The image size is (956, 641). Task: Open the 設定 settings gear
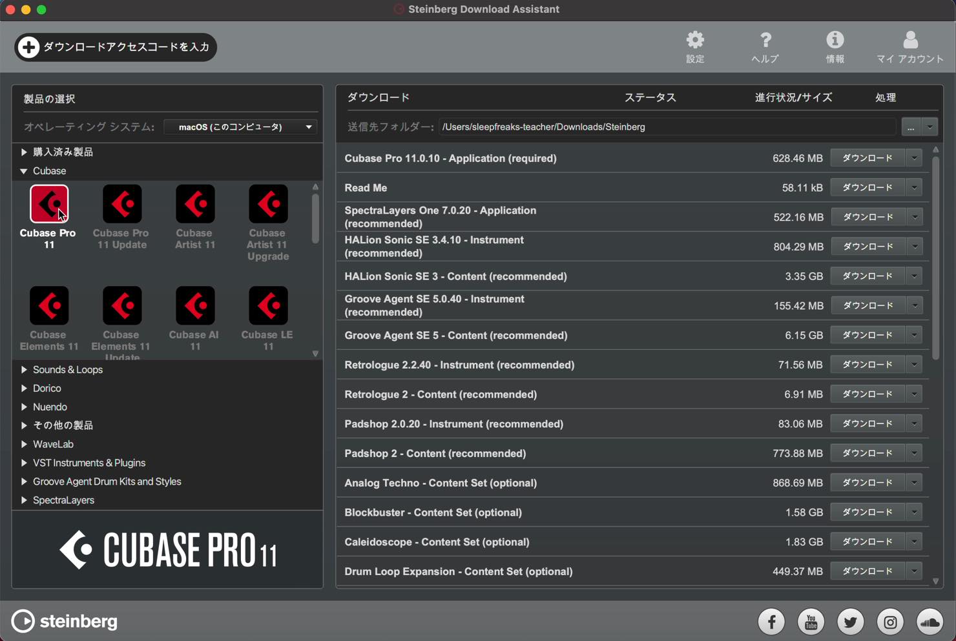pyautogui.click(x=695, y=46)
